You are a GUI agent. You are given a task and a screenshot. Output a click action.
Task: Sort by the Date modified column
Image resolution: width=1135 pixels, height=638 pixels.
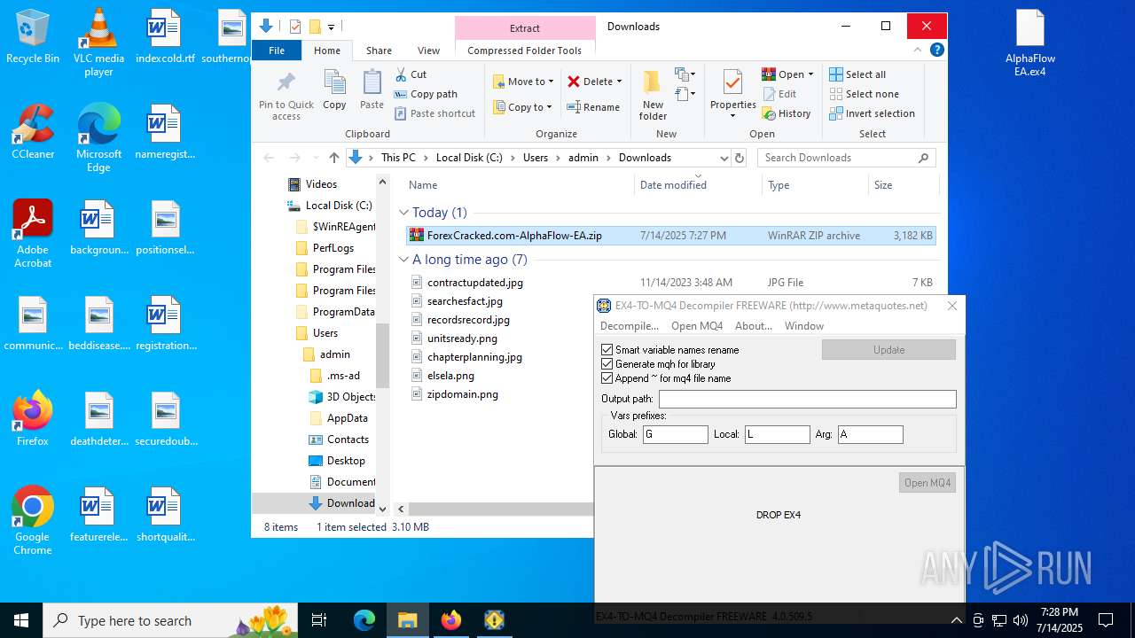[x=673, y=185]
